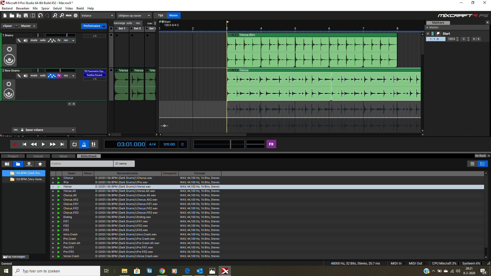Image resolution: width=491 pixels, height=276 pixels.
Task: Switch to the Geluid bottom tab
Action: pyautogui.click(x=38, y=156)
